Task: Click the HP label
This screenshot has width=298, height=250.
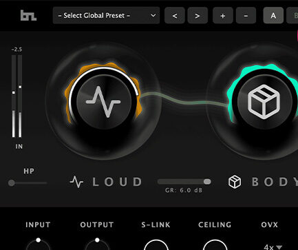Action: (x=29, y=171)
